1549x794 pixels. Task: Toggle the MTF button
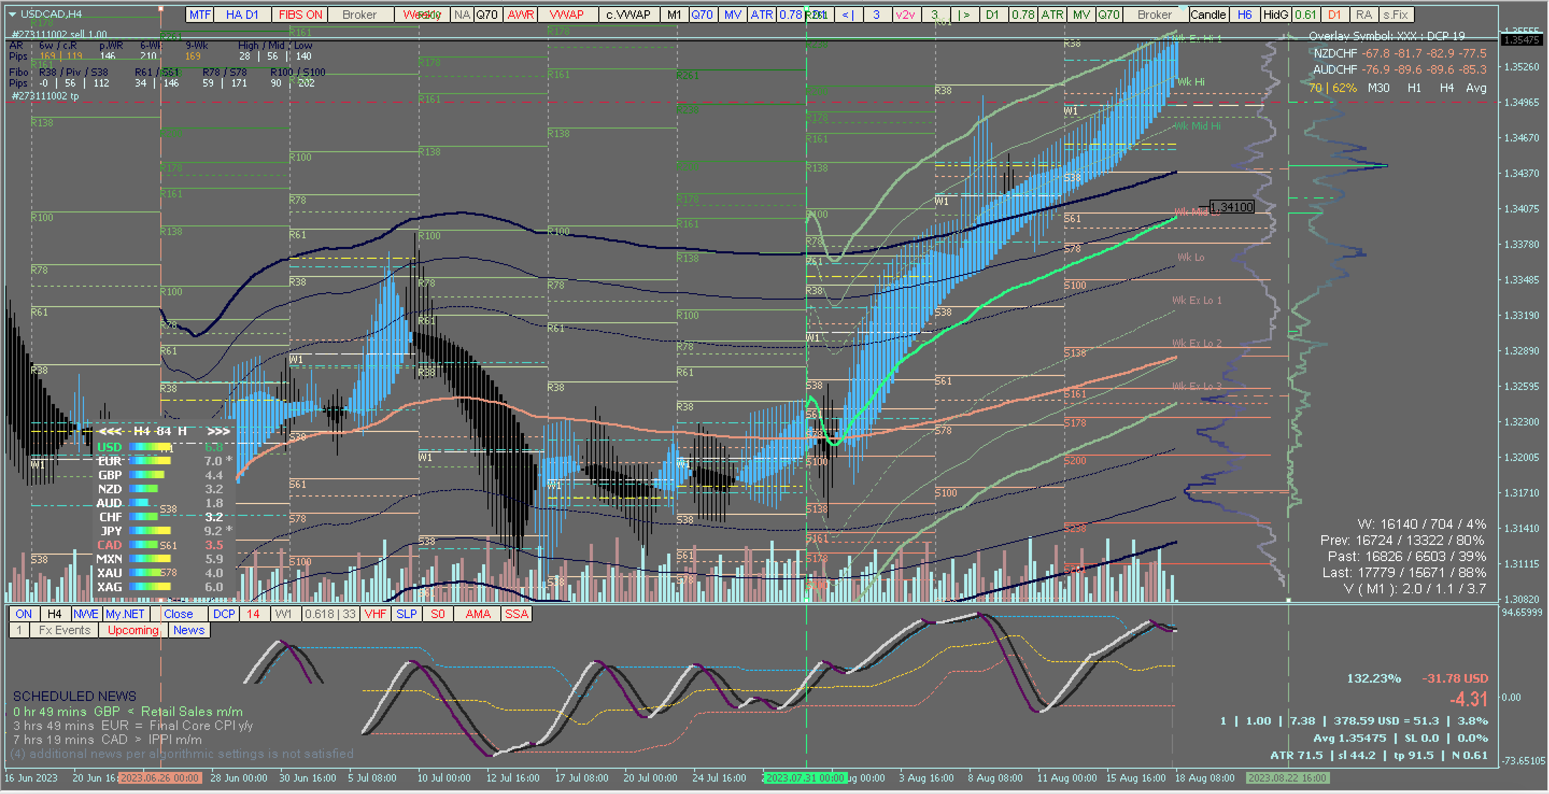200,15
